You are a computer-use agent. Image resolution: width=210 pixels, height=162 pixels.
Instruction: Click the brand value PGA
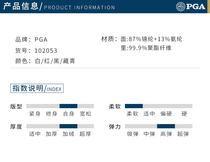[x=41, y=40]
